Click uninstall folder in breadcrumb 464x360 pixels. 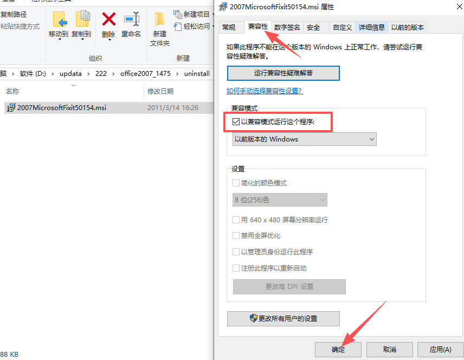click(197, 74)
